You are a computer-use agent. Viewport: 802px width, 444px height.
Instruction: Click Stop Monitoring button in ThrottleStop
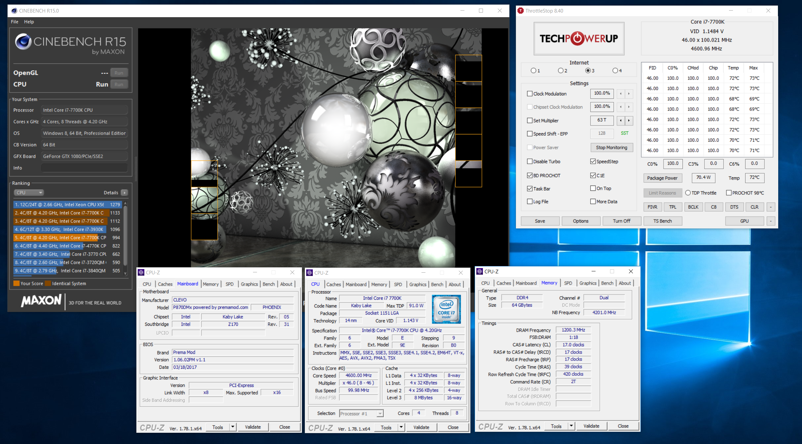pyautogui.click(x=611, y=148)
